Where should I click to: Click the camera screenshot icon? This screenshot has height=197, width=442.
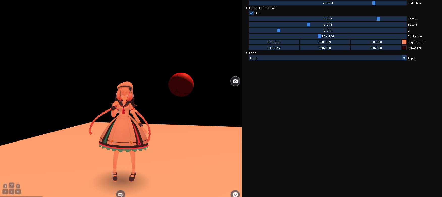point(235,81)
